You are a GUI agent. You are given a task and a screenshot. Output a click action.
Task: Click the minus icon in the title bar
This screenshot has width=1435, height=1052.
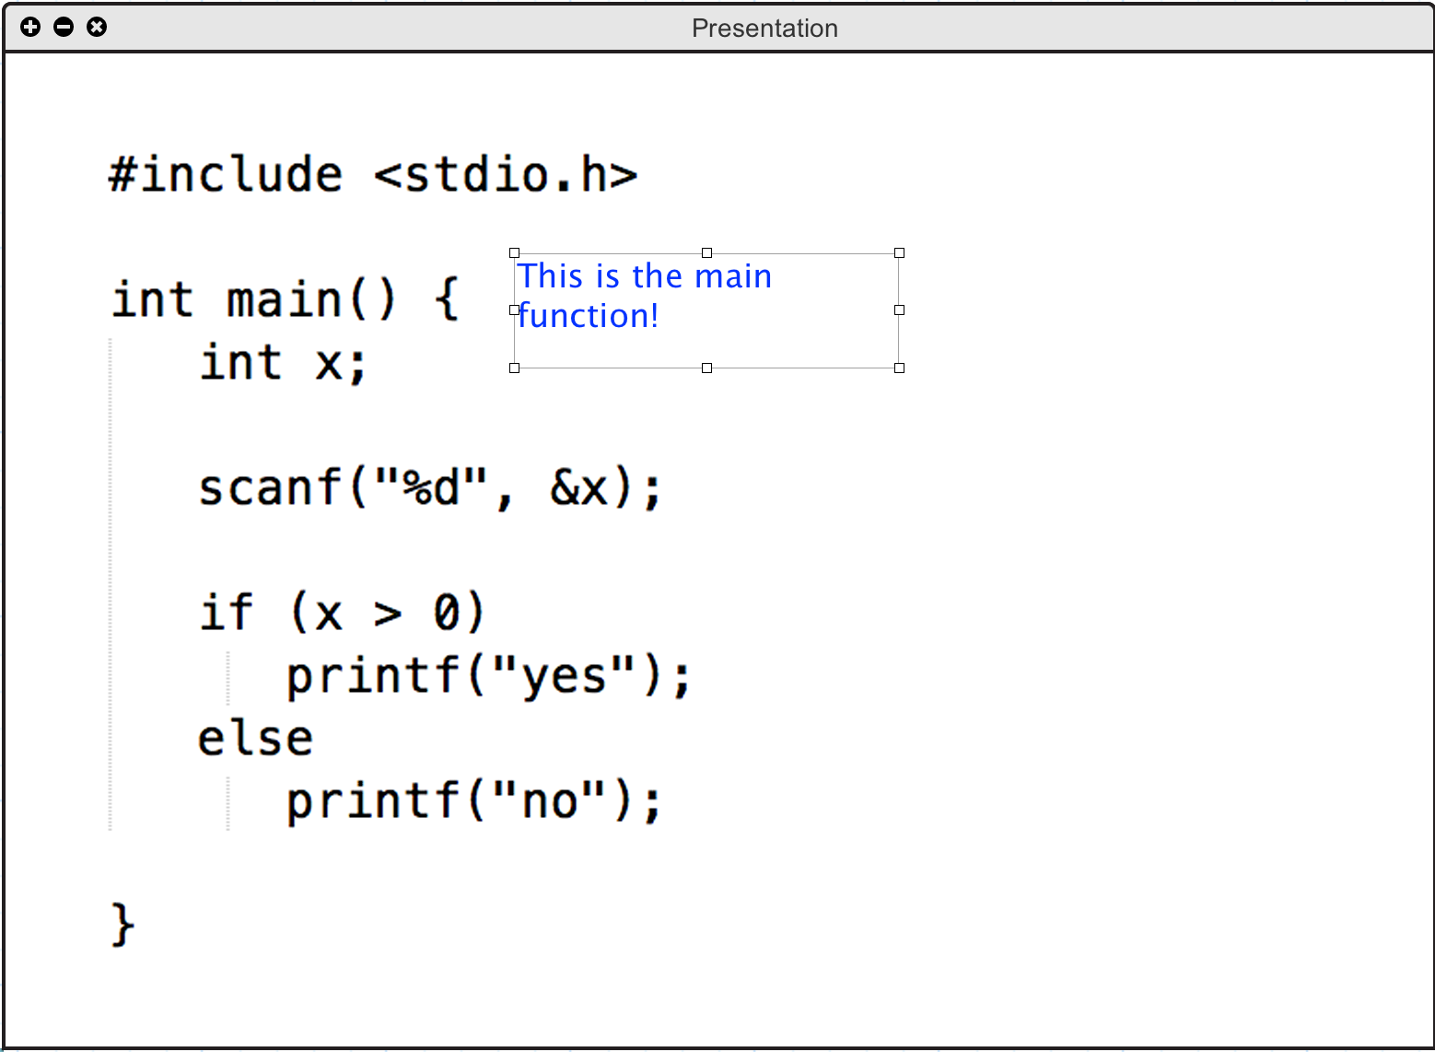(x=64, y=27)
